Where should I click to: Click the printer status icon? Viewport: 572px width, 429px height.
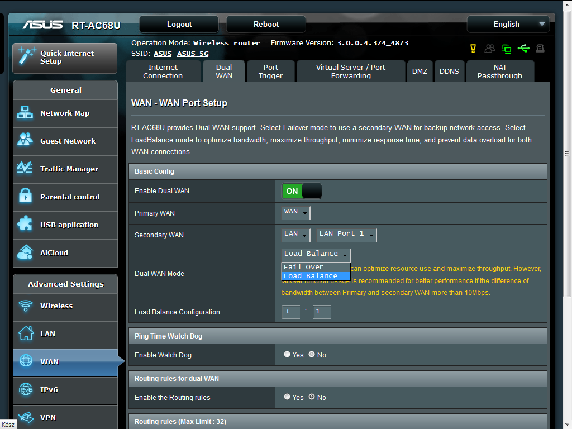pos(540,48)
